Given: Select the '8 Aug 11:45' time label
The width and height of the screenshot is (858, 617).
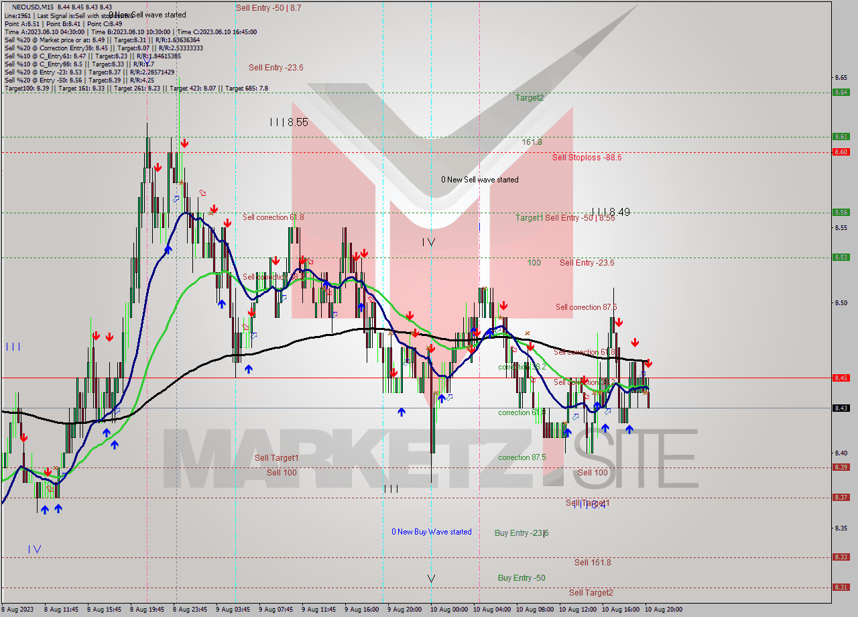Looking at the screenshot, I should click(x=61, y=610).
